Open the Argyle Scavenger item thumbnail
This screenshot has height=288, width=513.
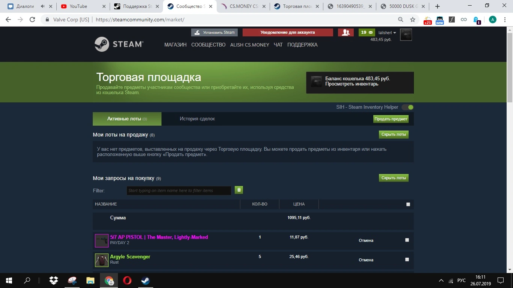(101, 260)
